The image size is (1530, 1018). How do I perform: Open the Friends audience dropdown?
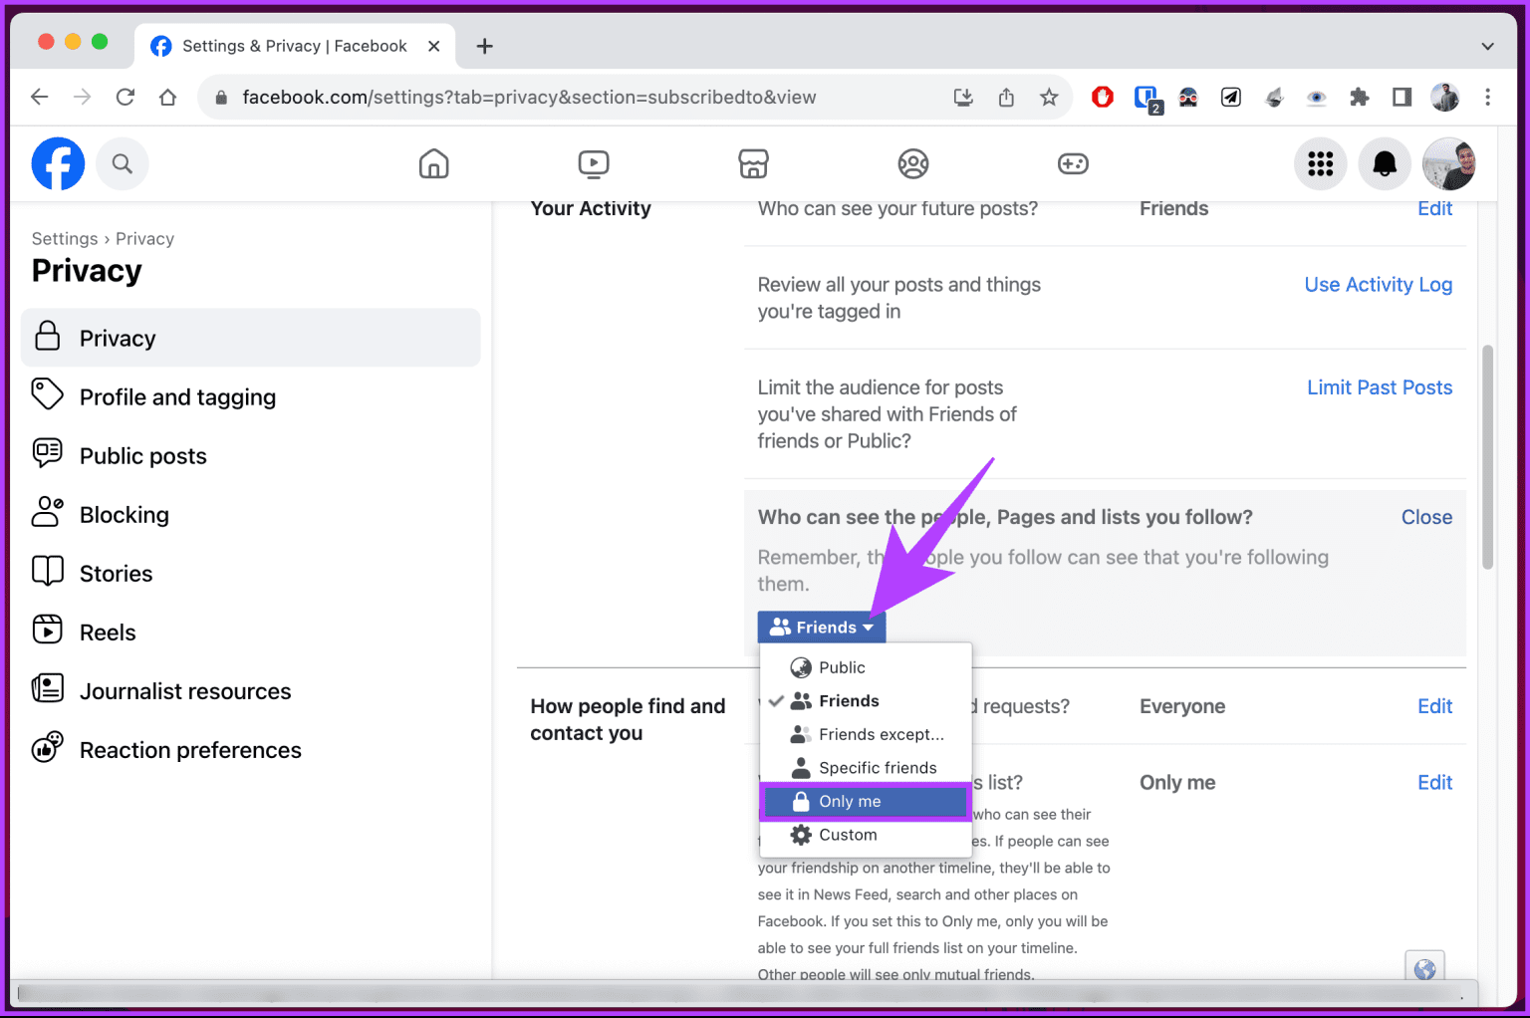click(821, 627)
